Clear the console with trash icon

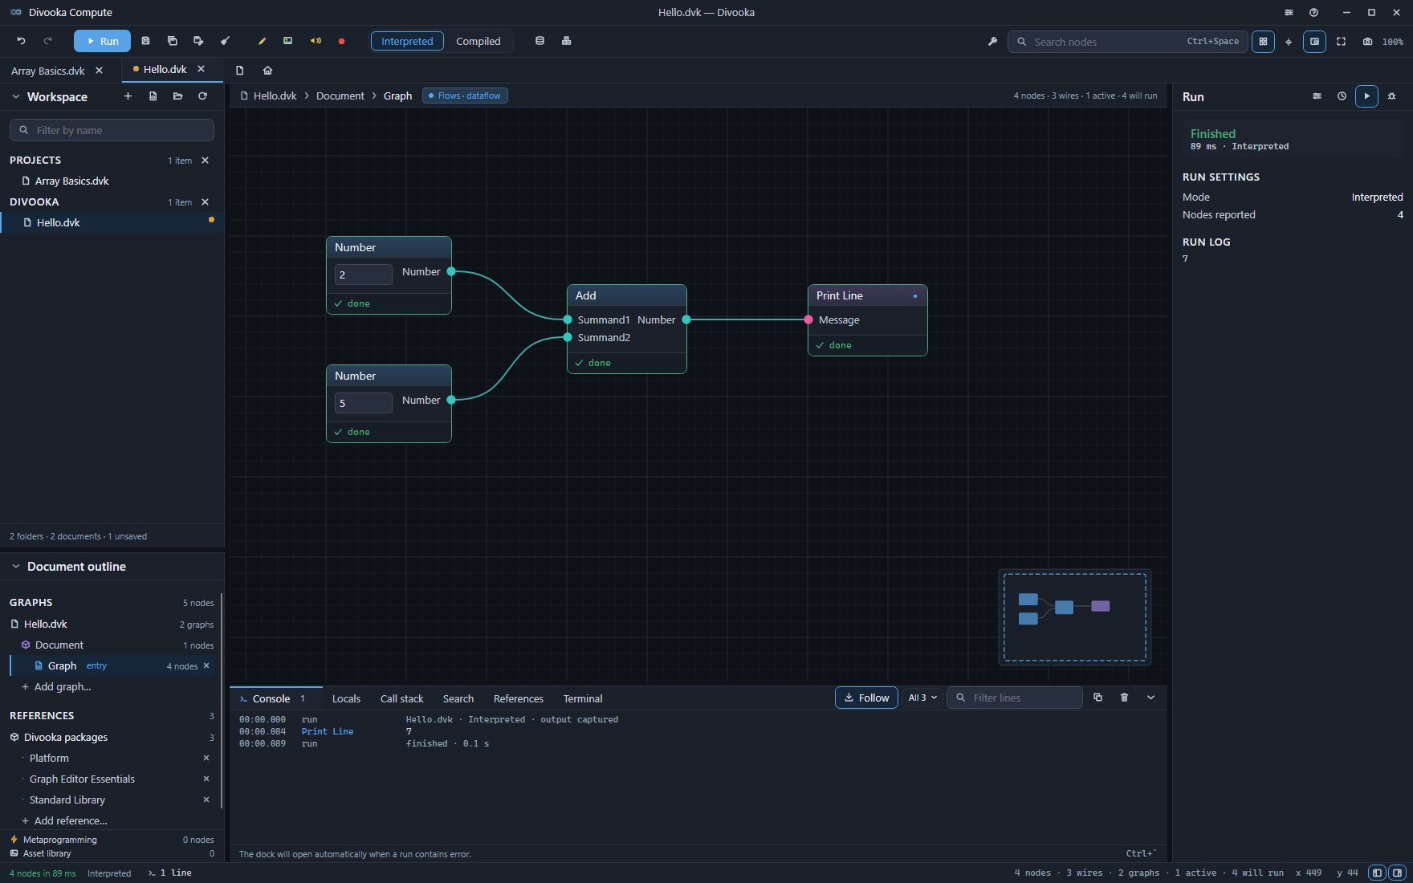pyautogui.click(x=1124, y=698)
